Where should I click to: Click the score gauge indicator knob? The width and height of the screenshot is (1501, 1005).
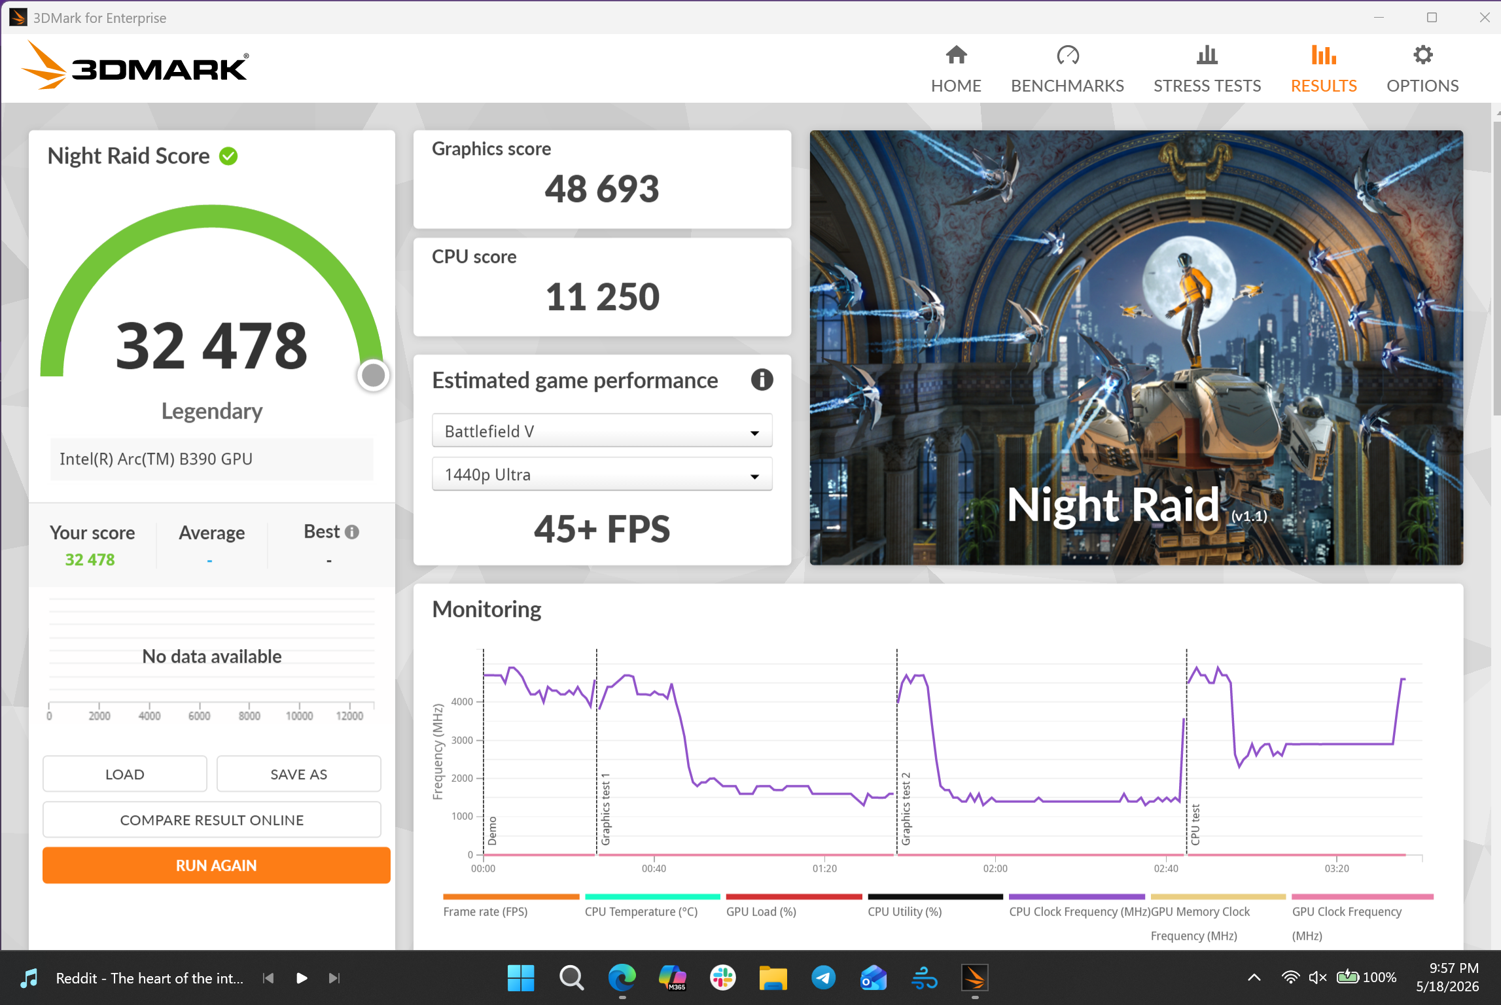374,376
